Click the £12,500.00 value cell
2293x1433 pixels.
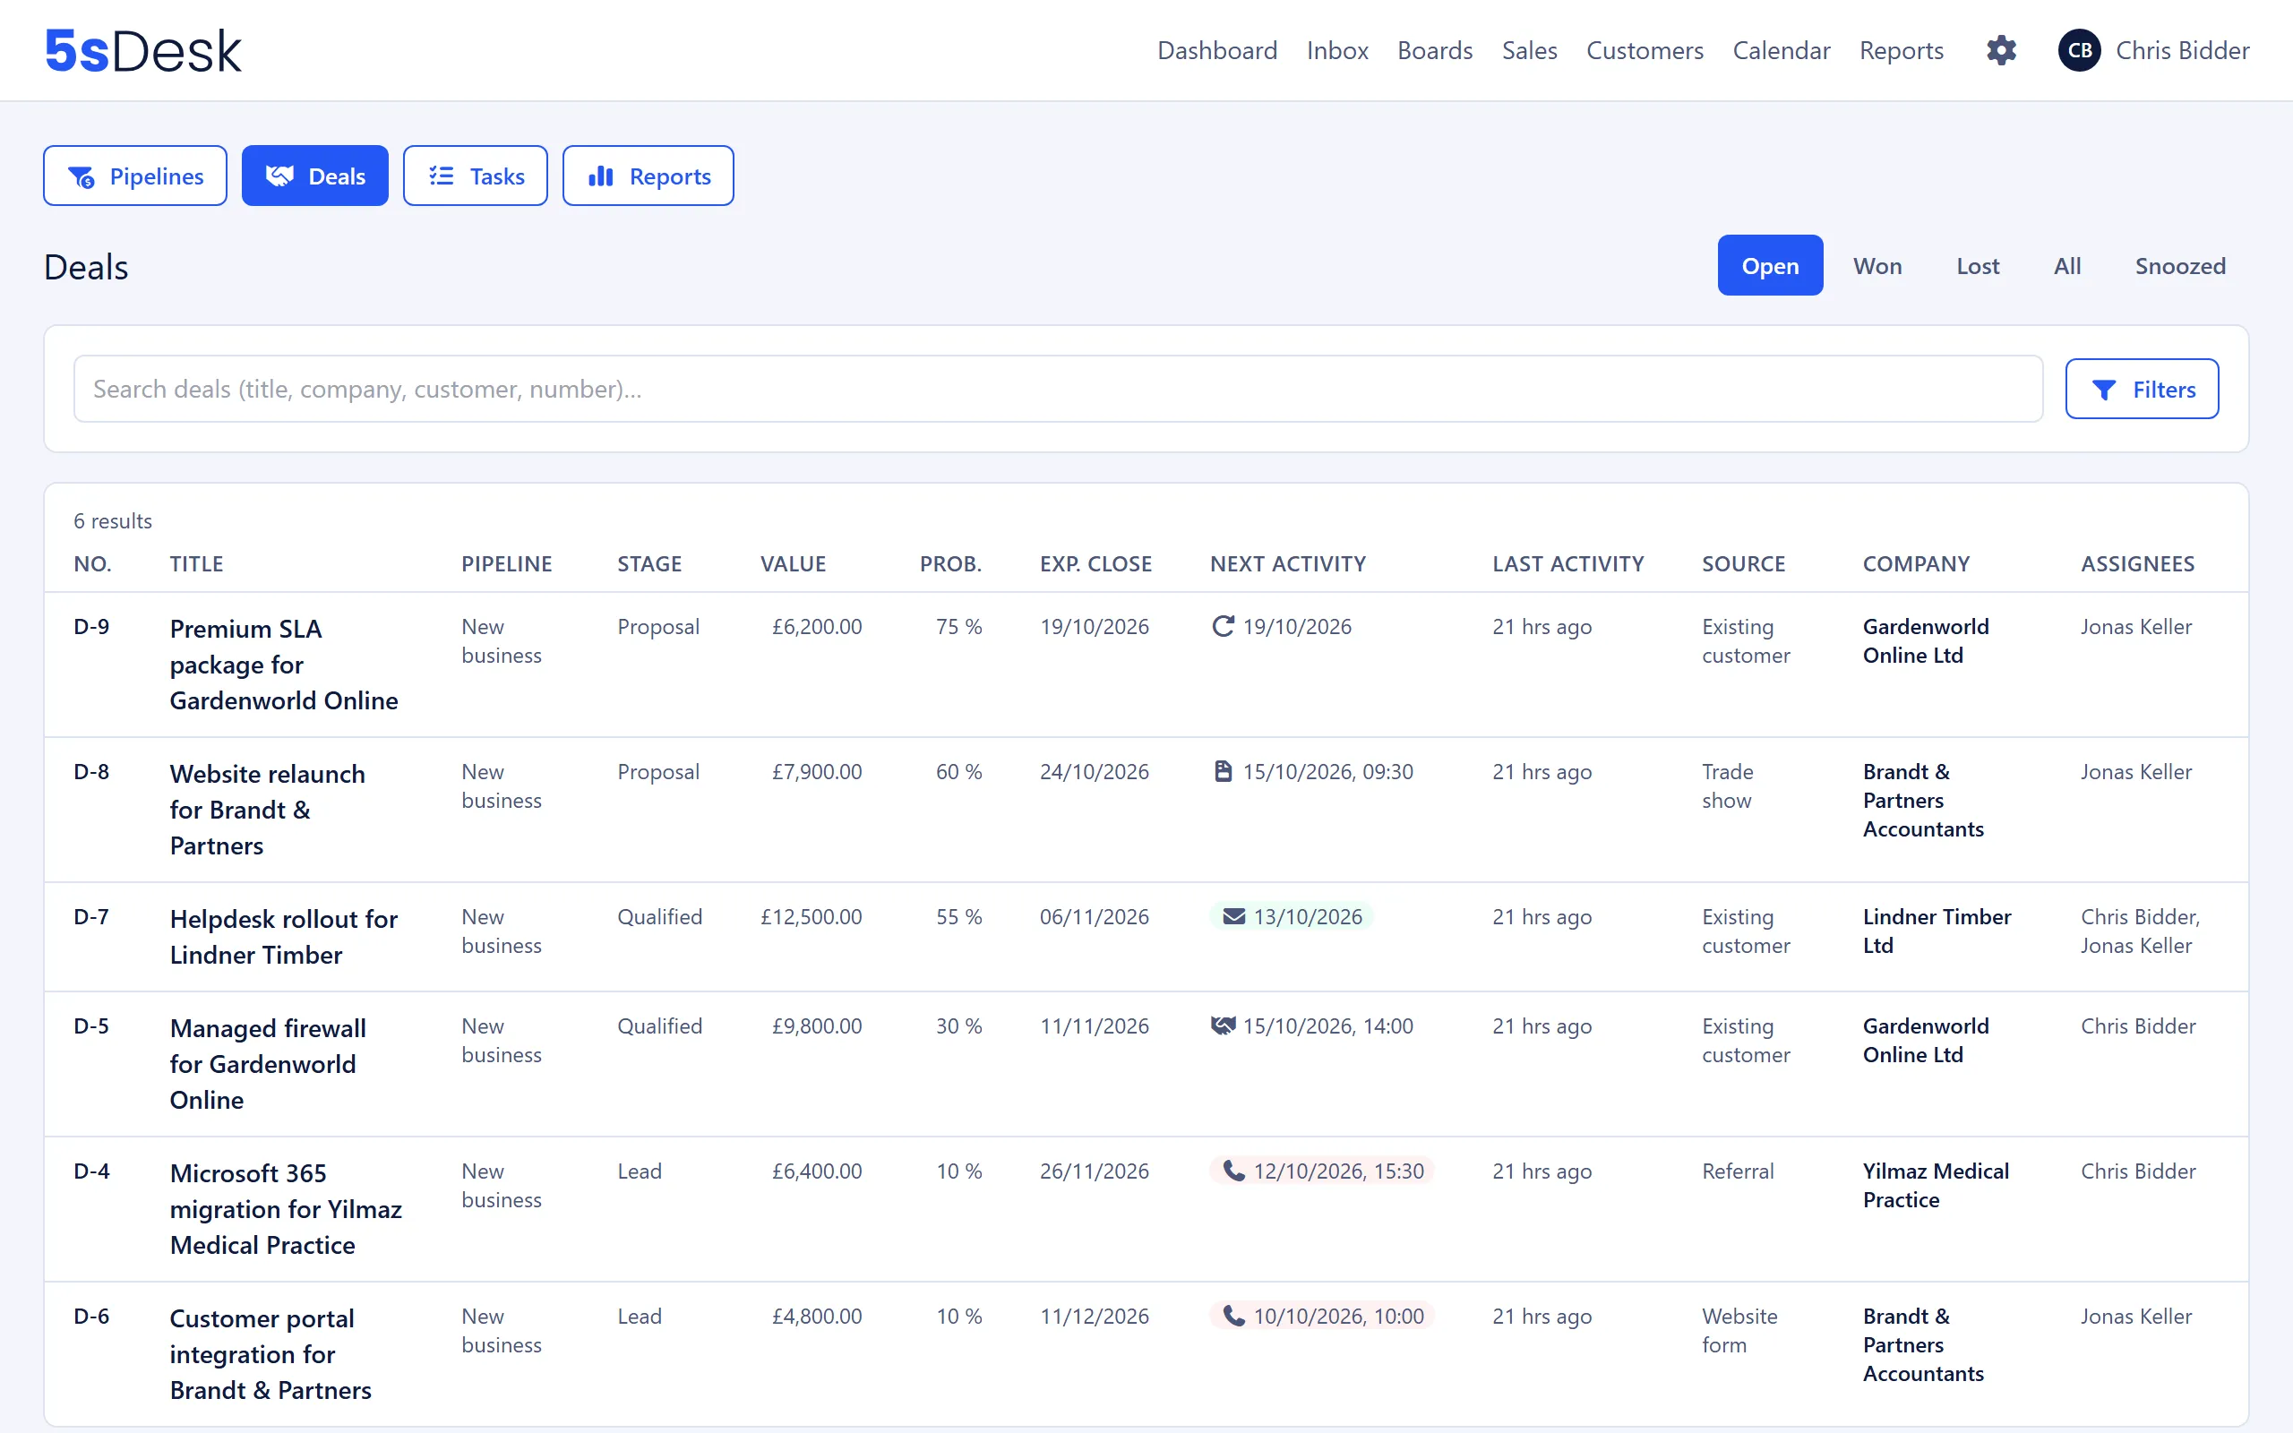click(x=812, y=916)
